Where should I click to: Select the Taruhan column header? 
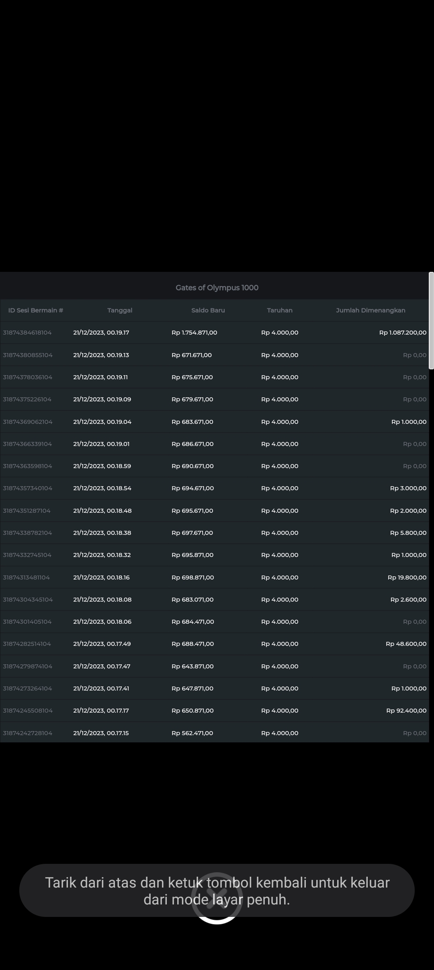click(x=280, y=310)
